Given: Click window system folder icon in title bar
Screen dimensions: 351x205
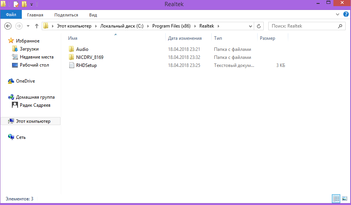Looking at the screenshot, I should [x=3, y=4].
